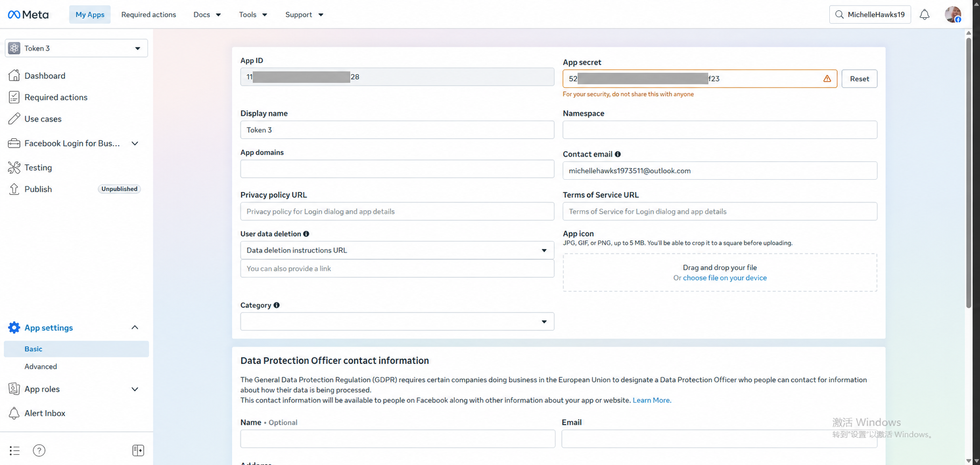Screen dimensions: 980x465
Task: Open the notifications bell icon
Action: click(925, 15)
